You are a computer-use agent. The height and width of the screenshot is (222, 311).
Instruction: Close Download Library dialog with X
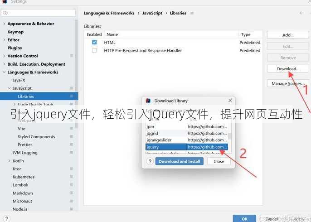tap(230, 101)
